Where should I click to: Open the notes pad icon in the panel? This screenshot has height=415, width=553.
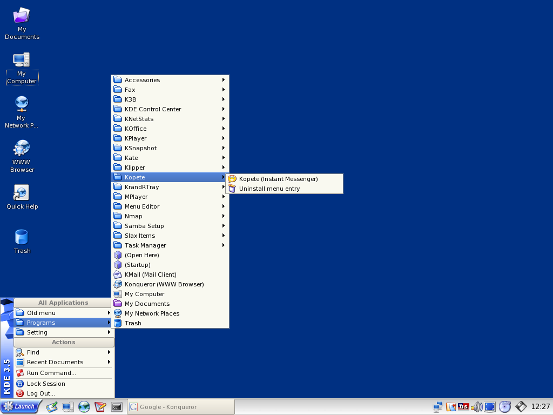click(x=52, y=407)
